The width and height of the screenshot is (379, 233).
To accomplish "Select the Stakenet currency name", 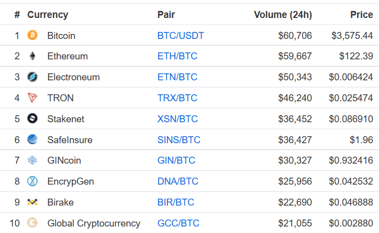I will coord(66,119).
